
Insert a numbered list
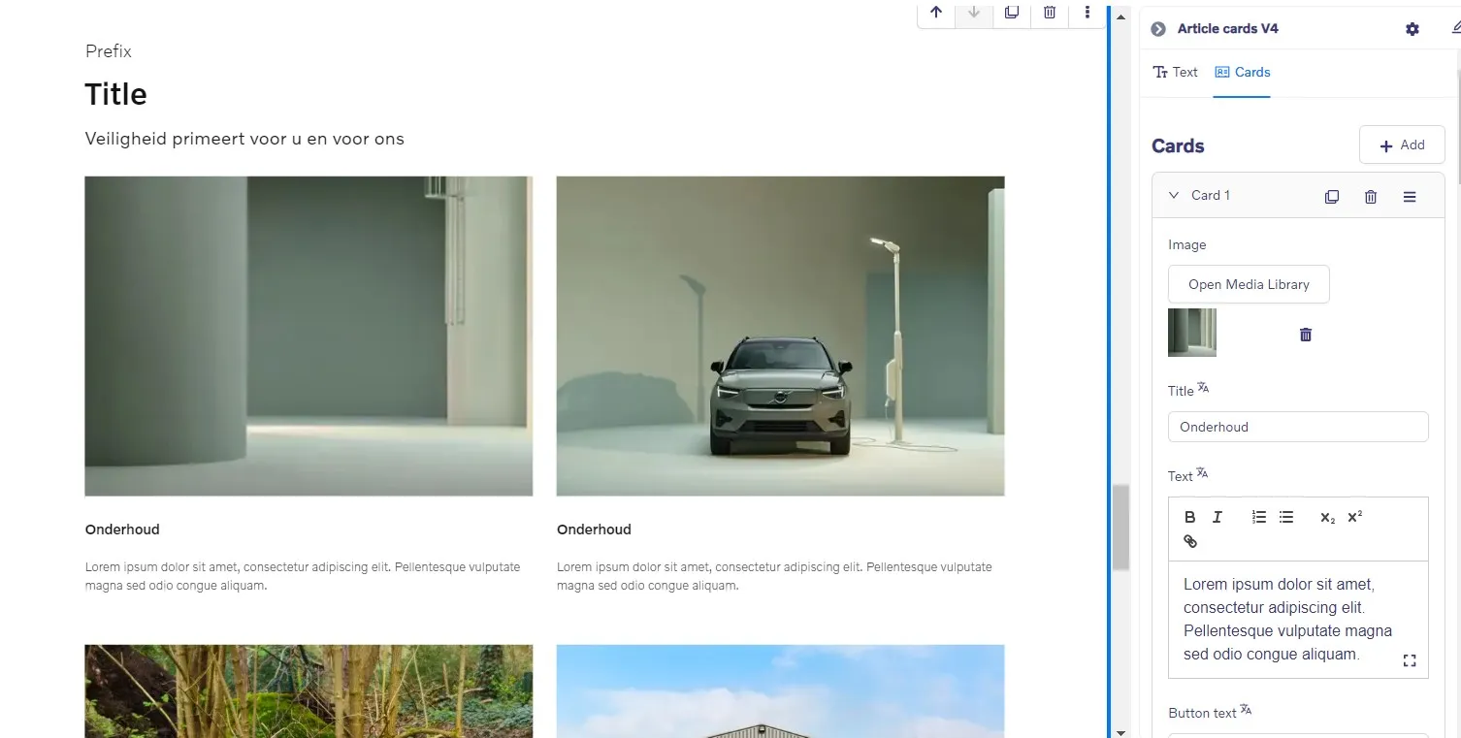(x=1259, y=517)
